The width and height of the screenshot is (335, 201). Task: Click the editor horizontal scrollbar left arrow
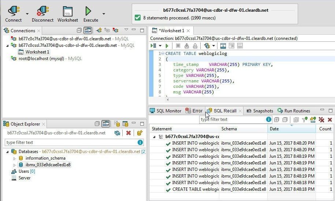[x=168, y=100]
